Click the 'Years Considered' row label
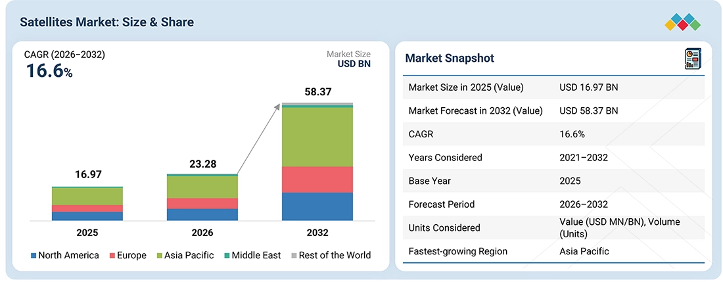723x282 pixels. click(x=446, y=158)
